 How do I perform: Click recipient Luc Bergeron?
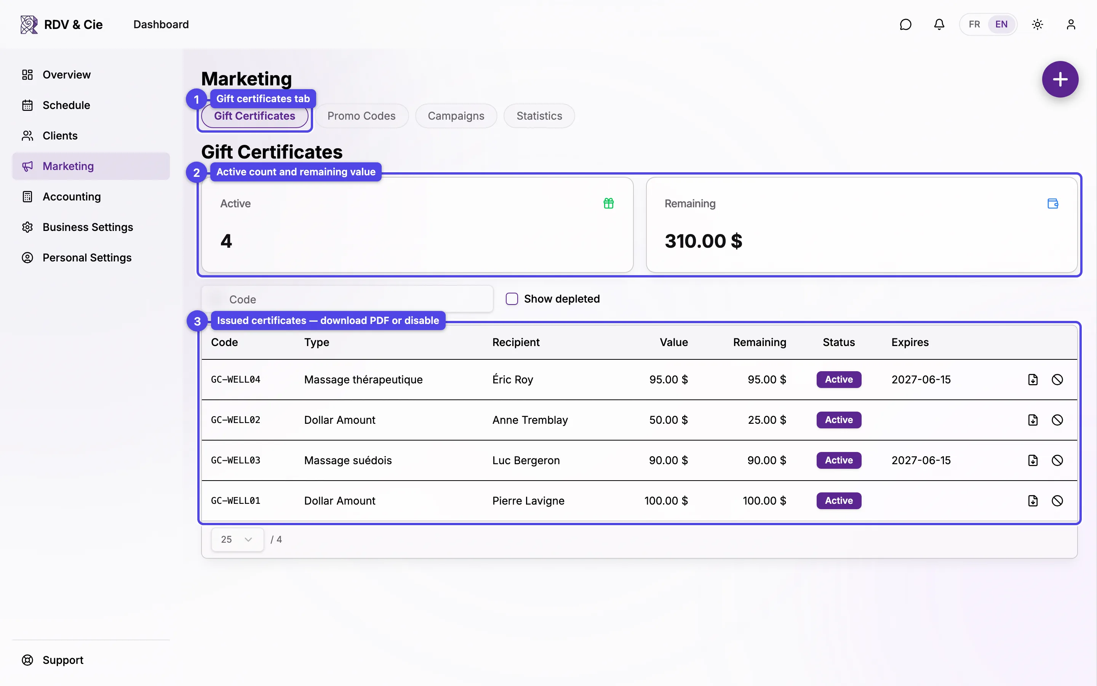tap(526, 460)
